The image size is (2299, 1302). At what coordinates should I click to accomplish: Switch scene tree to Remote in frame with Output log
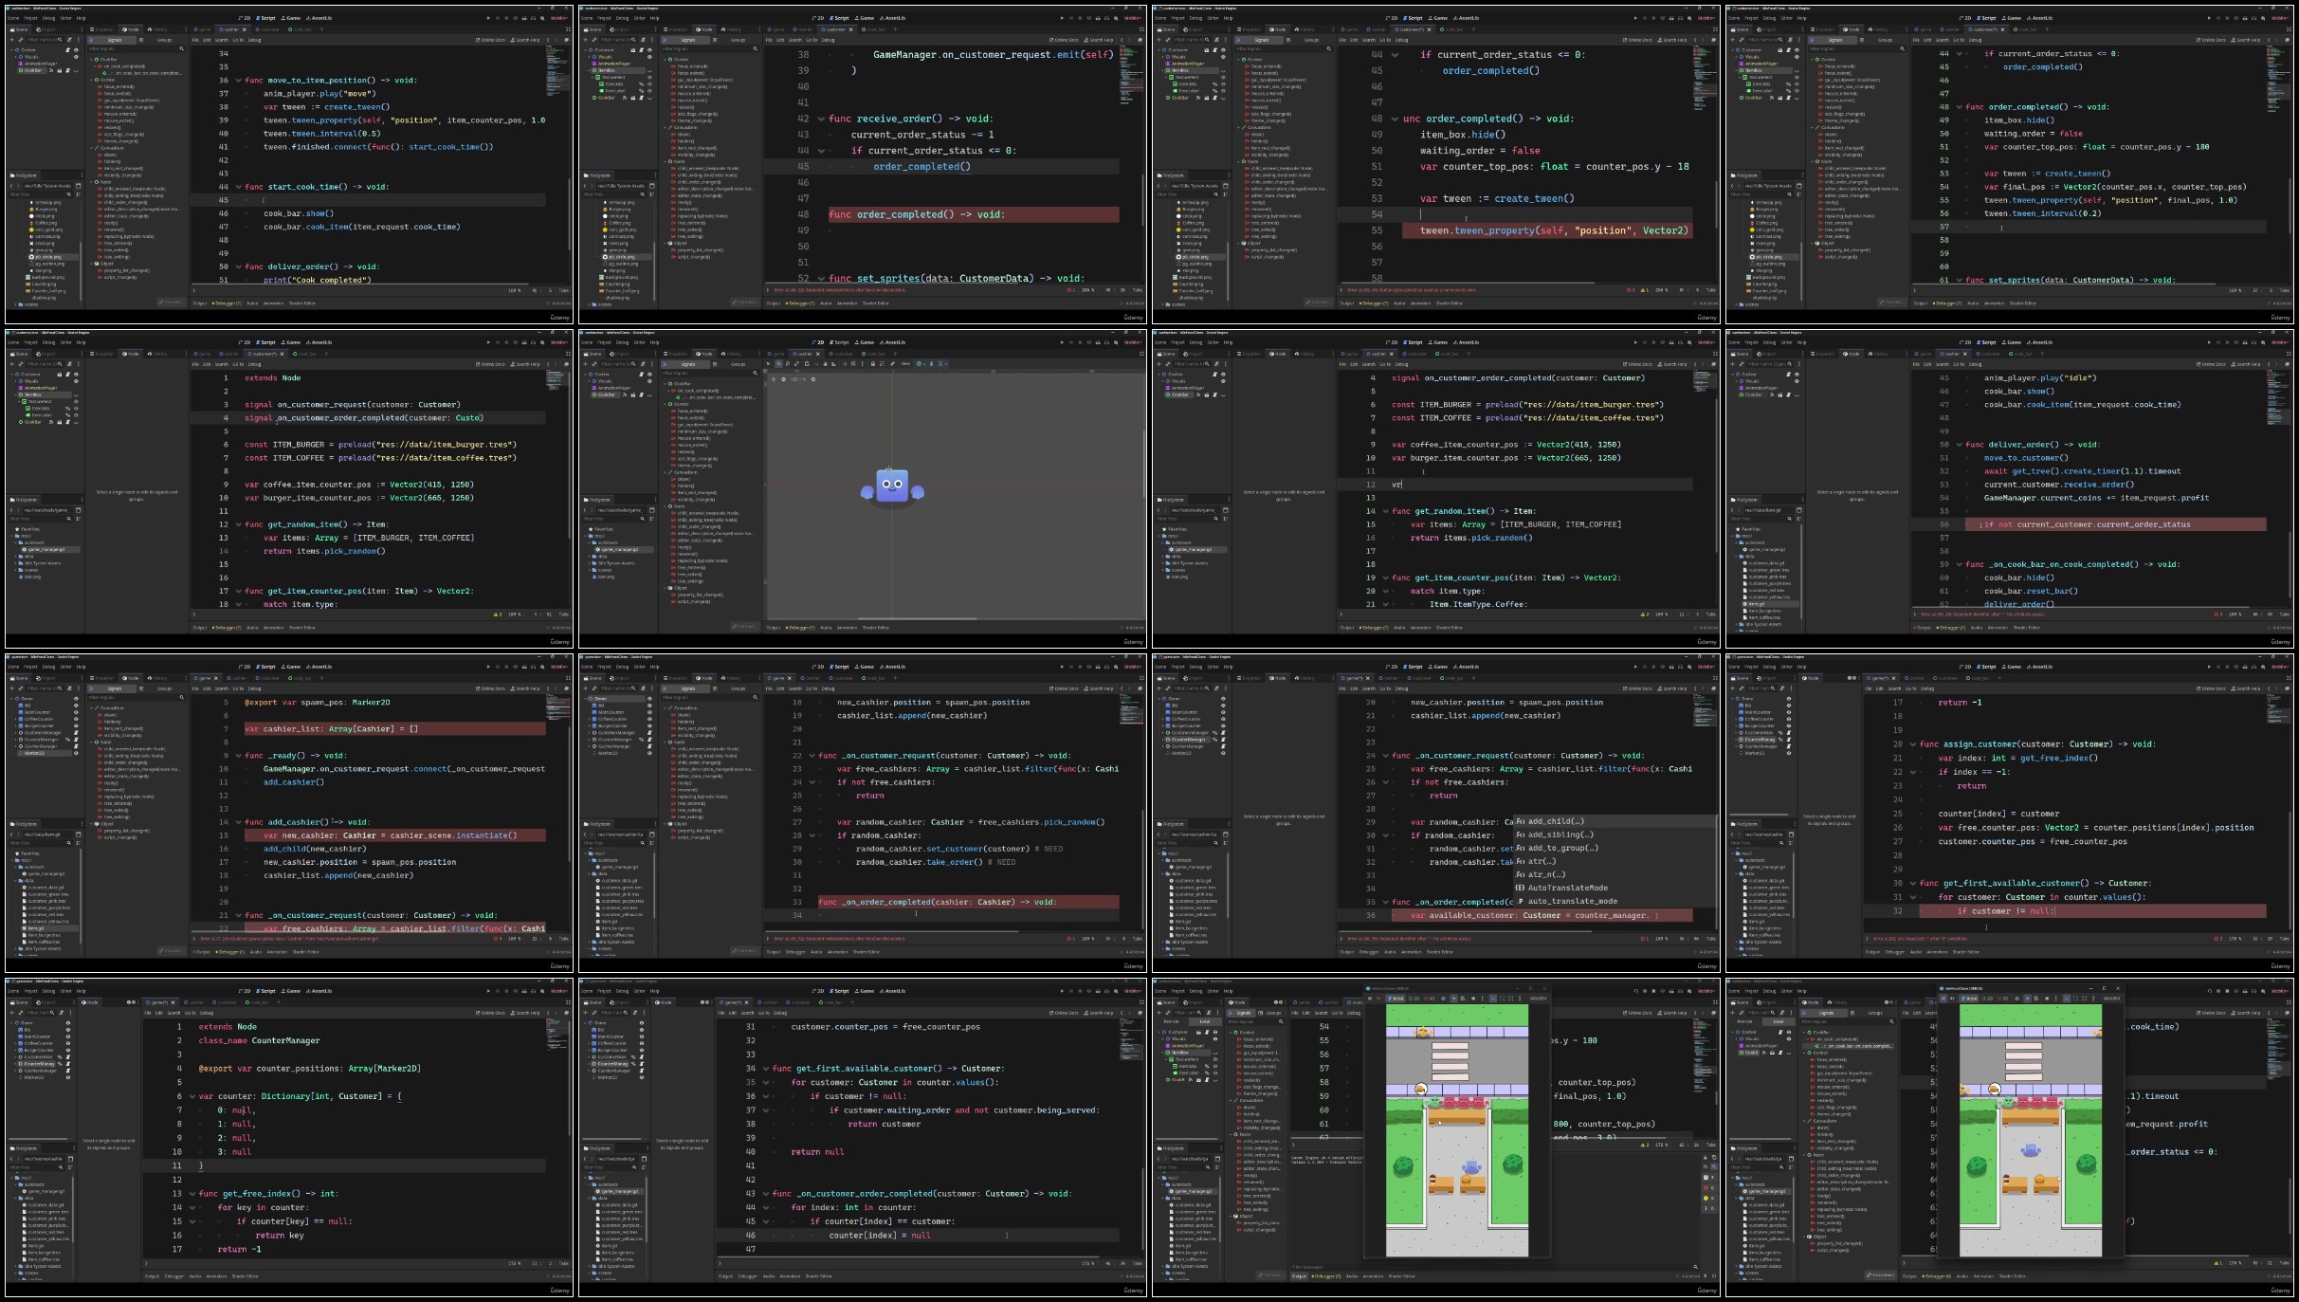tap(1171, 1021)
